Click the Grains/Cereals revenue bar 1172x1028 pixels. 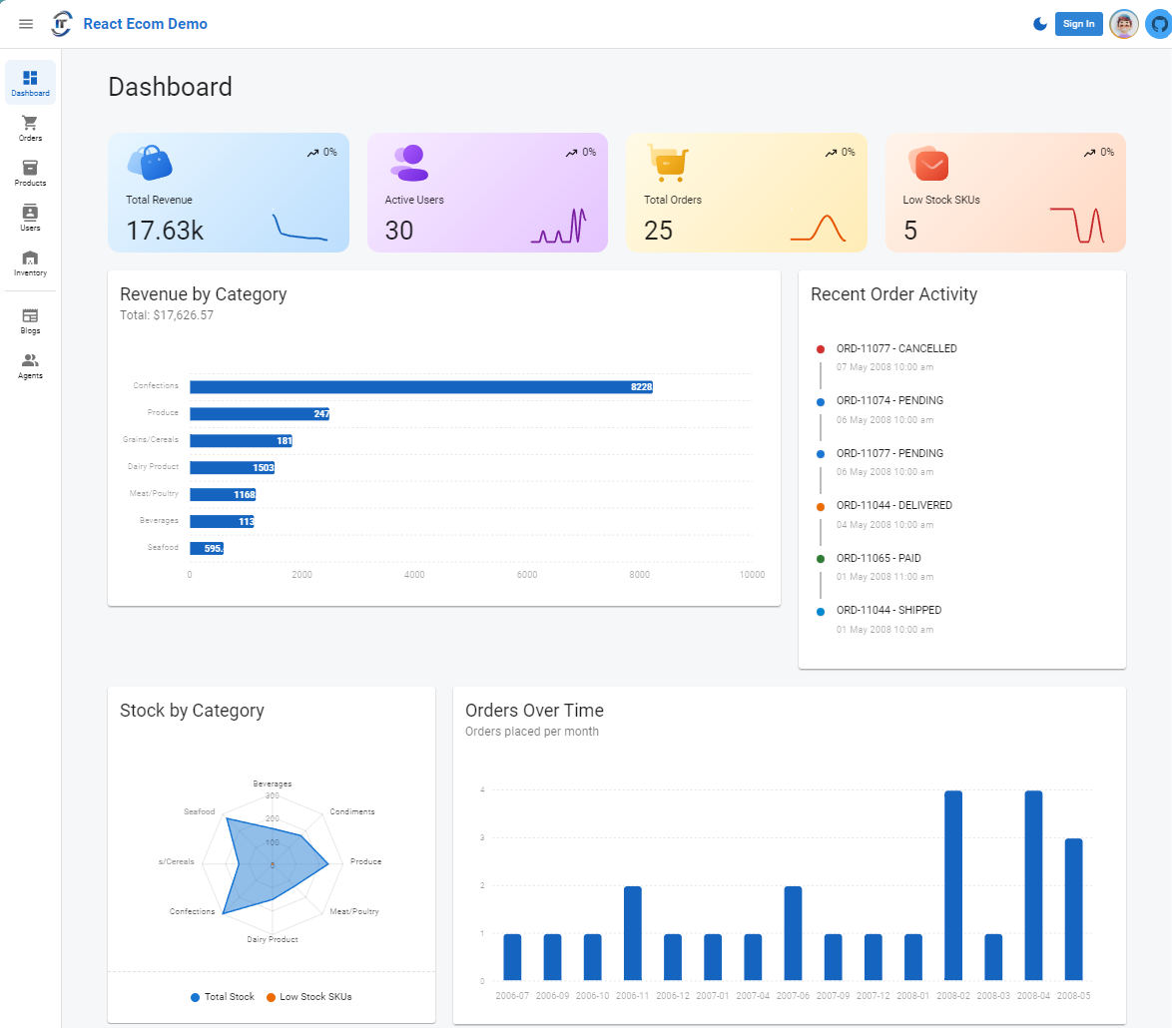241,441
